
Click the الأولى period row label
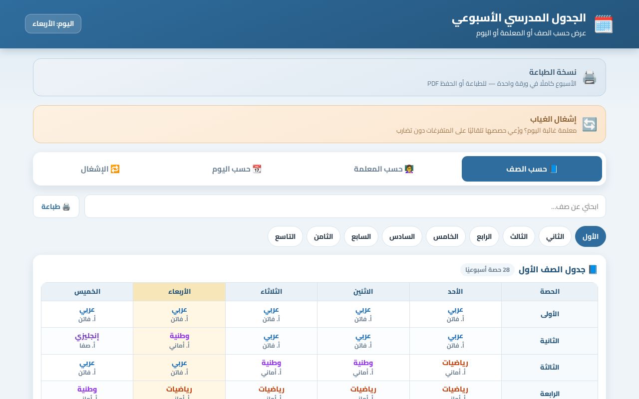pos(550,314)
